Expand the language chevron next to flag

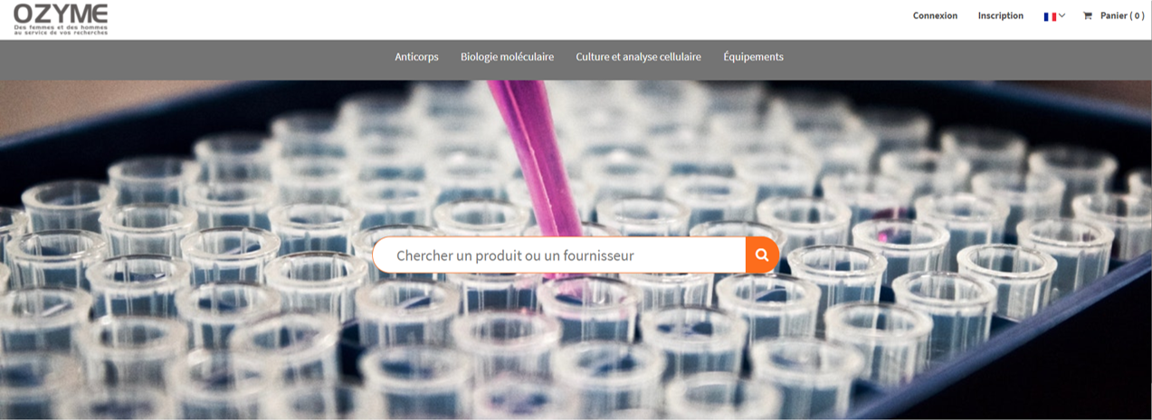coord(1062,15)
